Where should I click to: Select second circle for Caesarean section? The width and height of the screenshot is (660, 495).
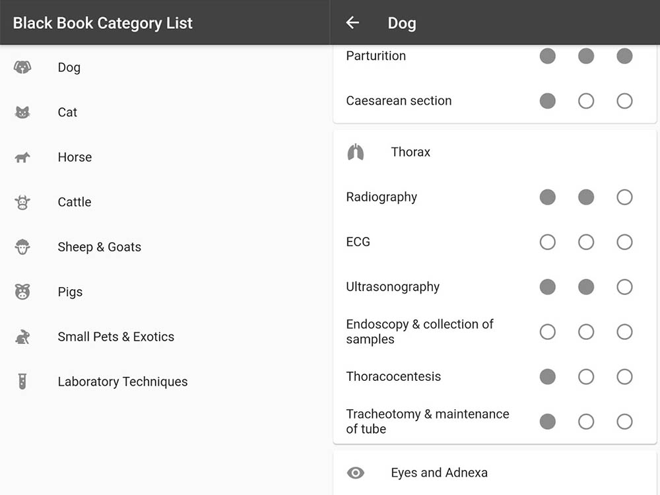tap(586, 101)
